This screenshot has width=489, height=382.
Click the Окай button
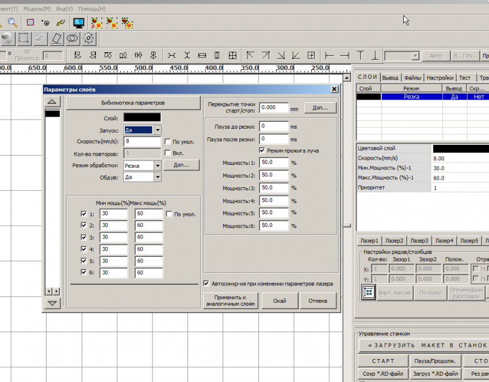click(280, 300)
